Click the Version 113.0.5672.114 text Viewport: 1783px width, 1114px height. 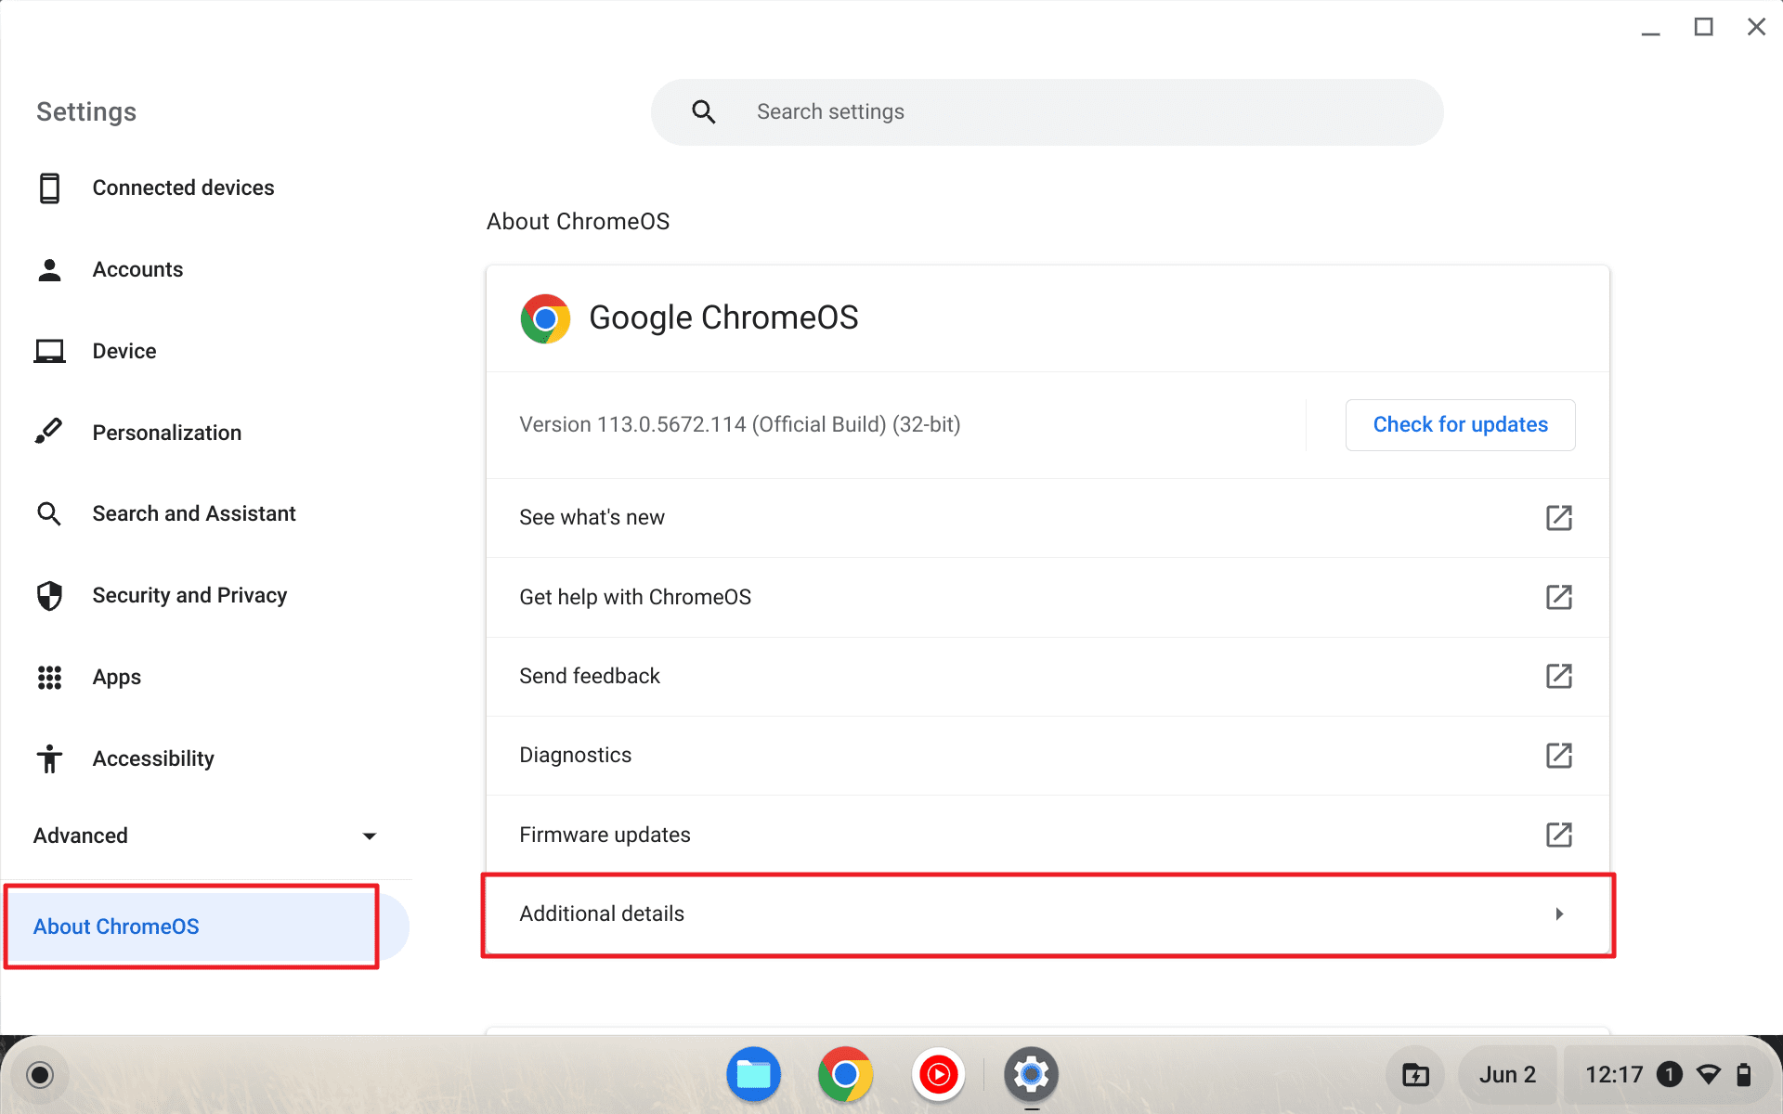pyautogui.click(x=740, y=424)
